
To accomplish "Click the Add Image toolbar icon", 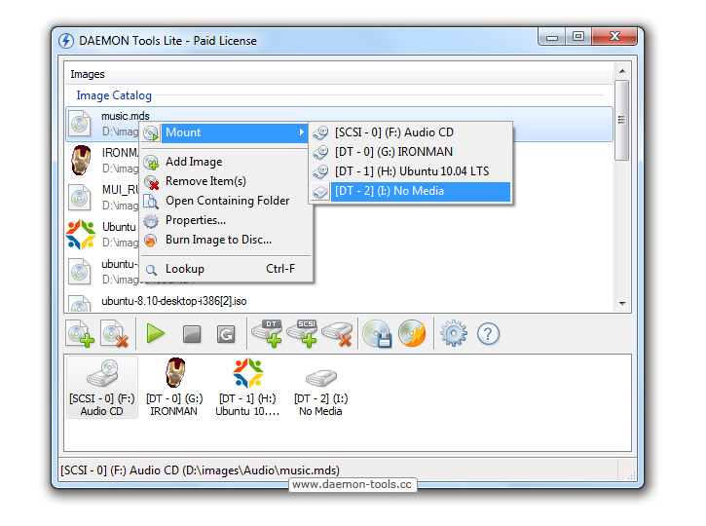I will (x=80, y=334).
